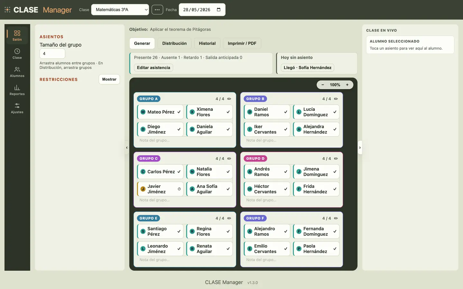Viewport: 463px width, 289px height.
Task: Edit Grupo A name pencil icon
Action: pos(229,99)
